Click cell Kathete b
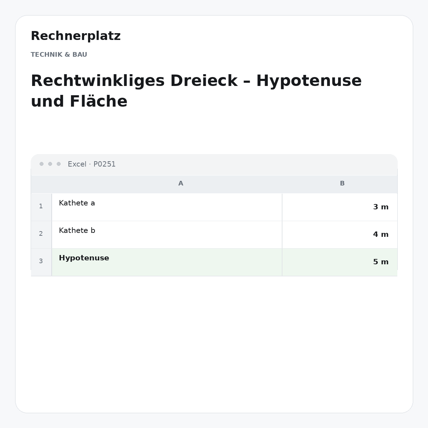Image resolution: width=428 pixels, height=428 pixels. coord(167,235)
